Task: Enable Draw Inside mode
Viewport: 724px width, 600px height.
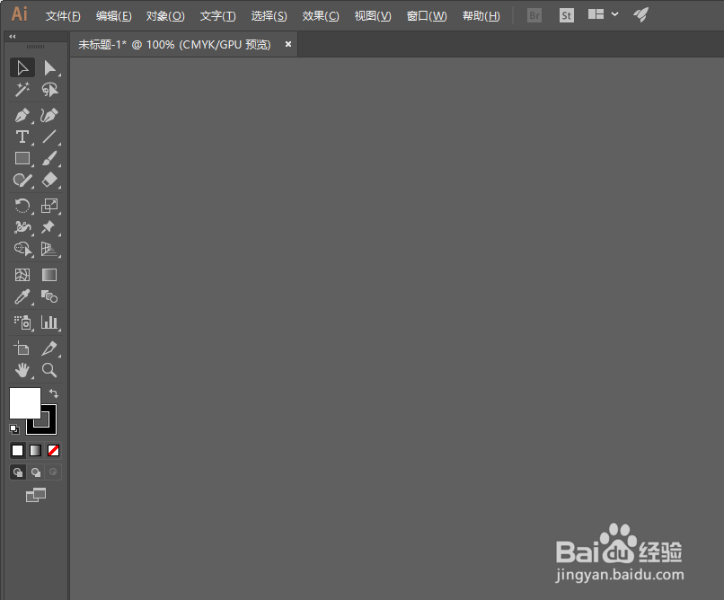Action: pyautogui.click(x=53, y=472)
